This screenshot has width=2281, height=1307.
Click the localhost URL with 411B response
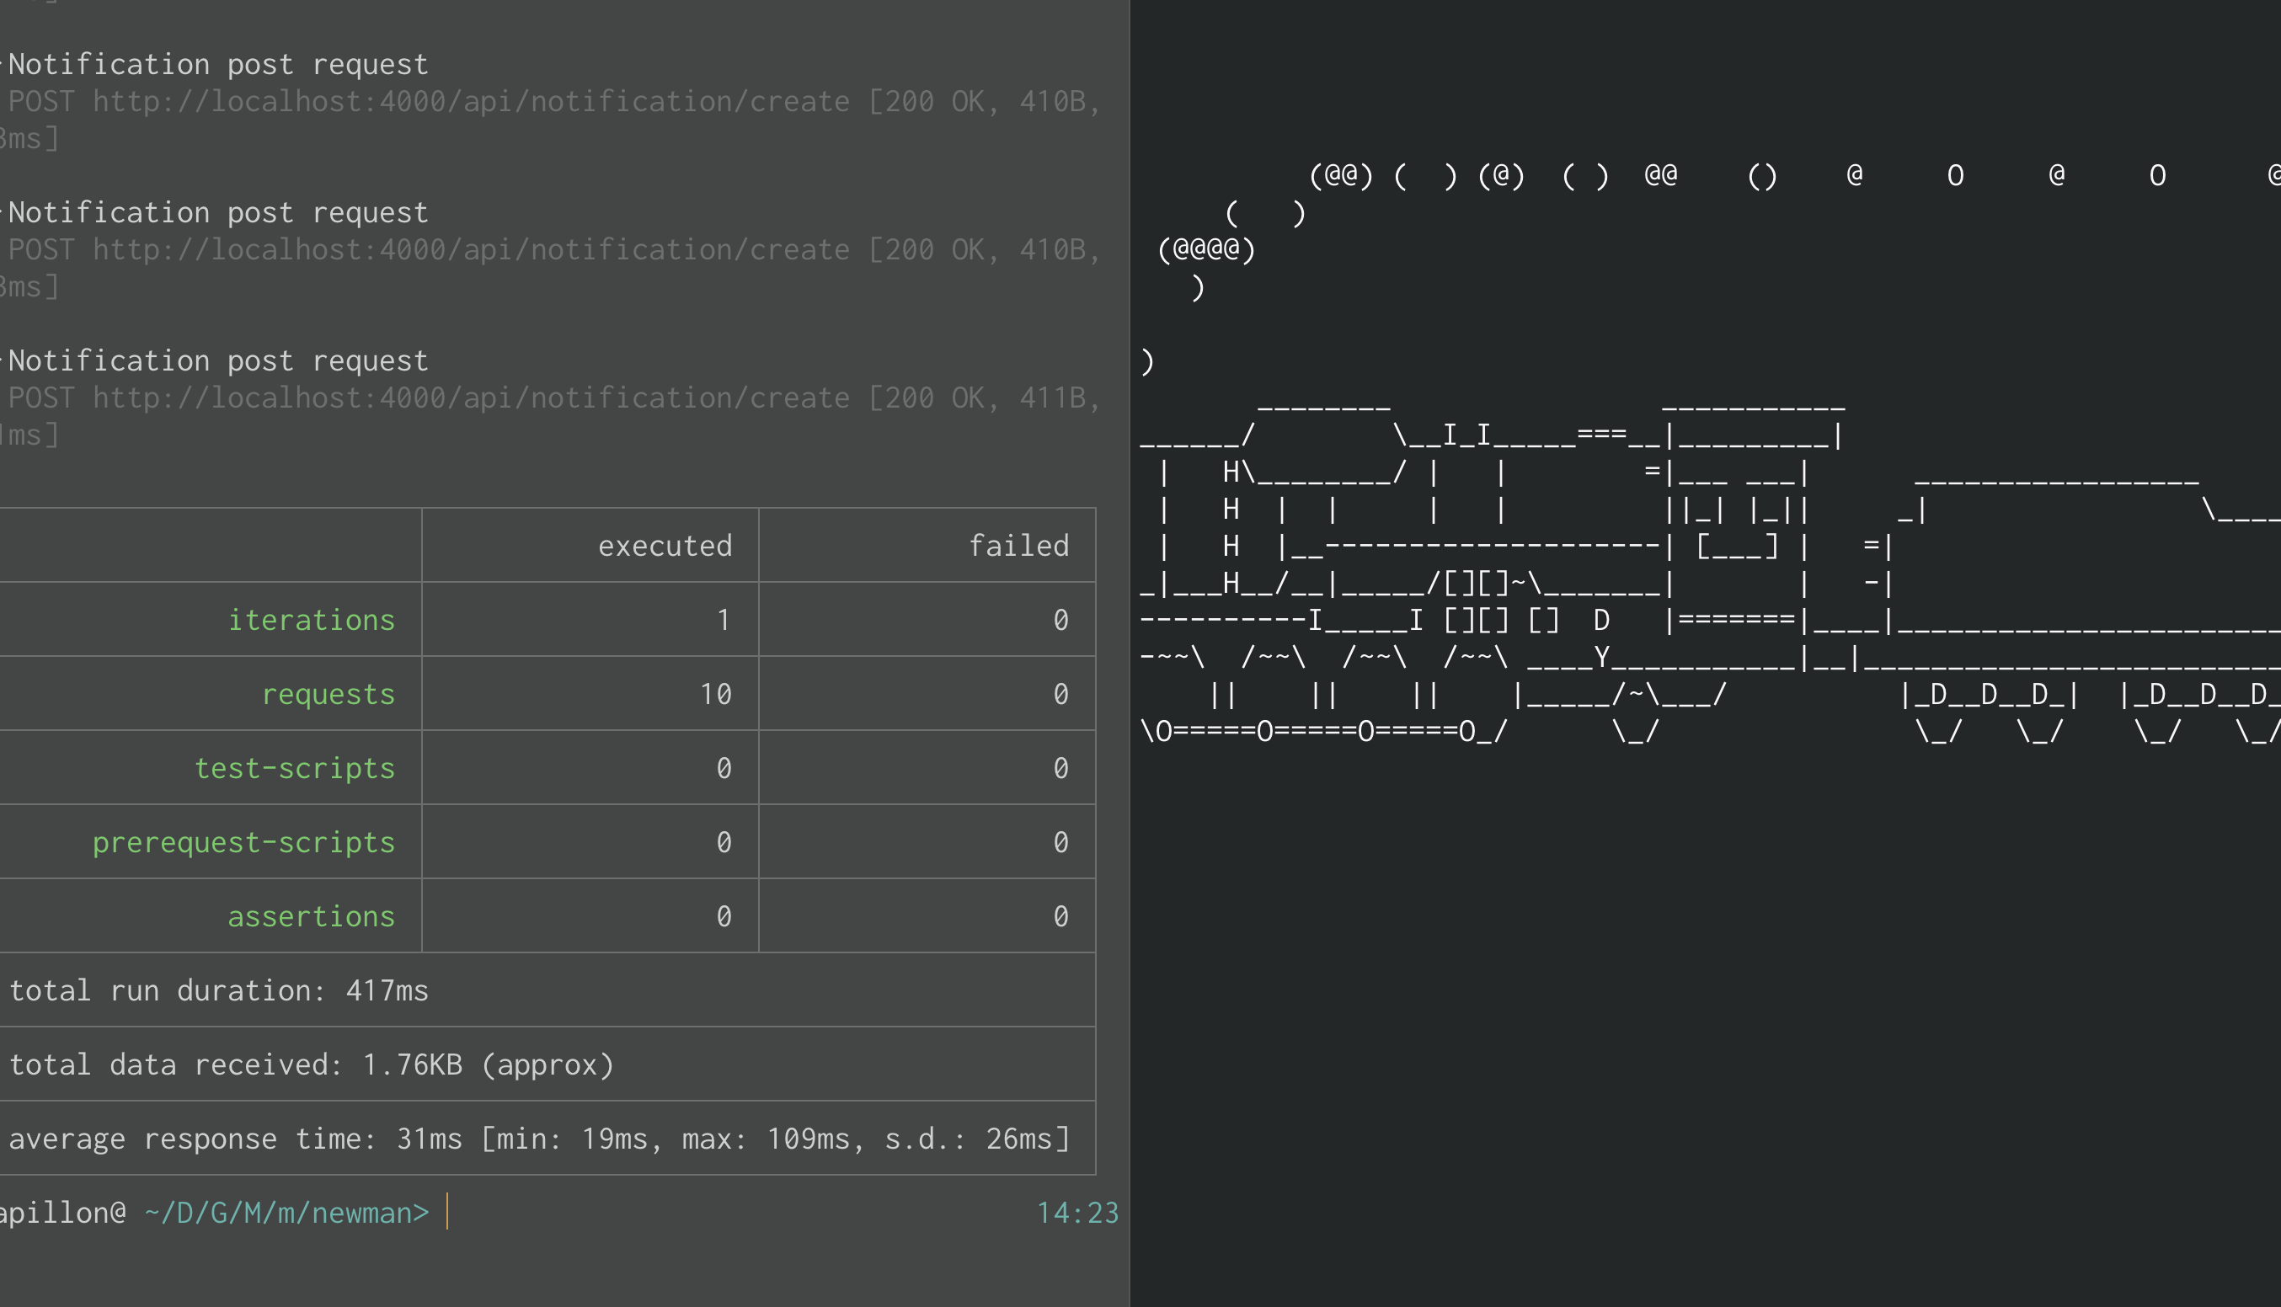tap(472, 397)
